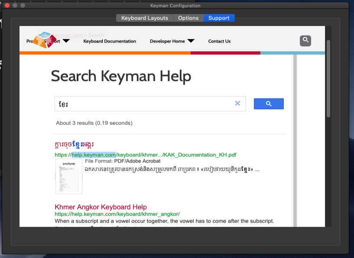The image size is (354, 258).
Task: Click the blue search button
Action: tap(269, 104)
